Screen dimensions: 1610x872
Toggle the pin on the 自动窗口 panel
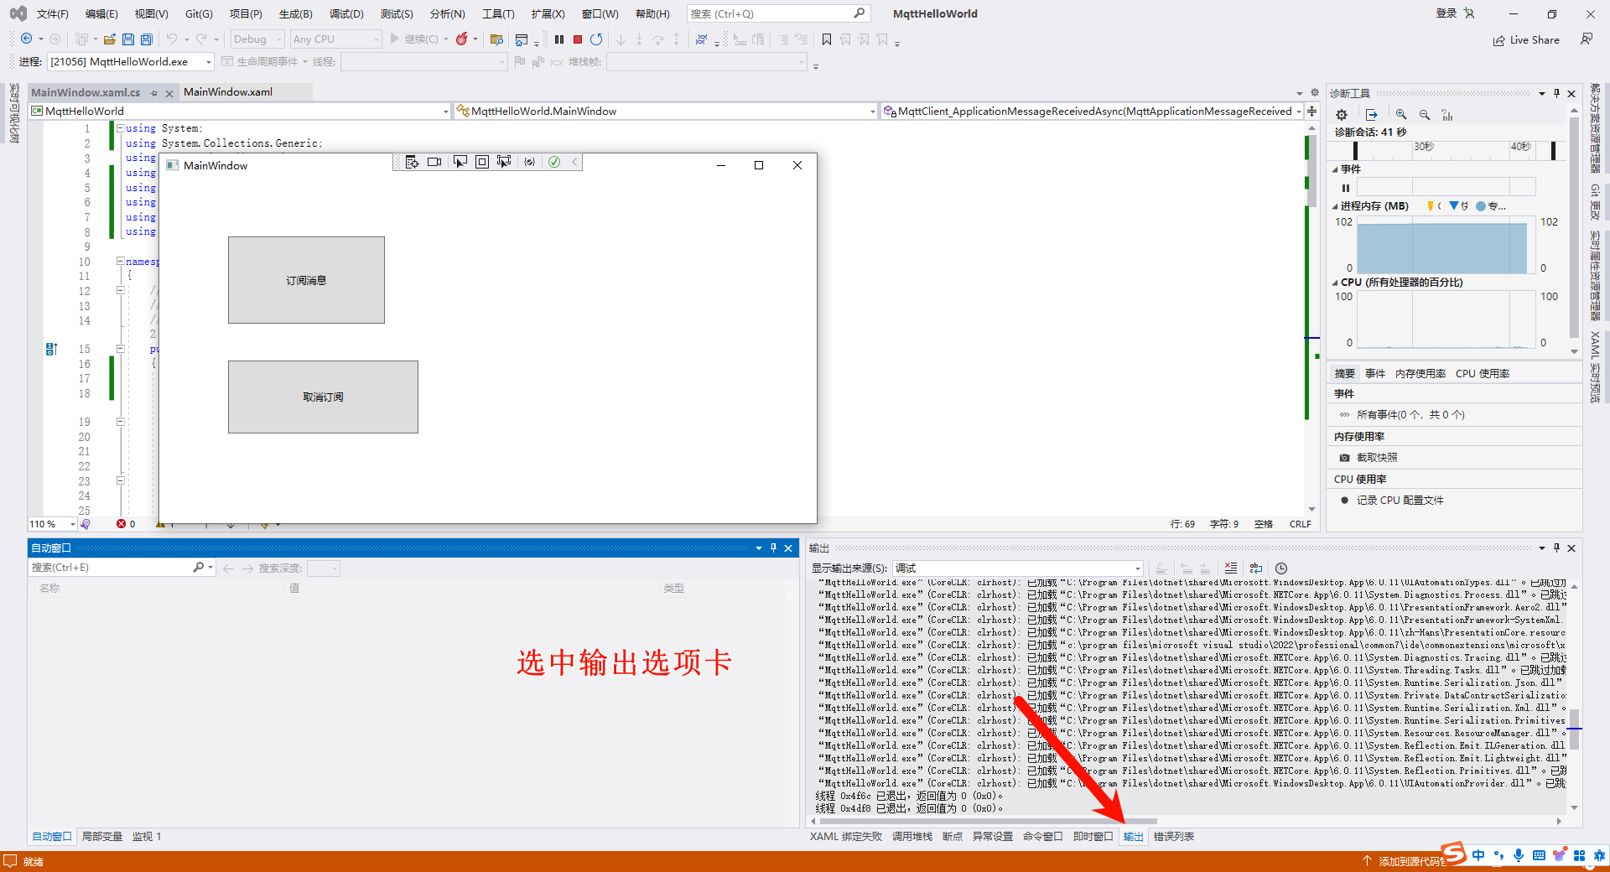[x=773, y=548]
